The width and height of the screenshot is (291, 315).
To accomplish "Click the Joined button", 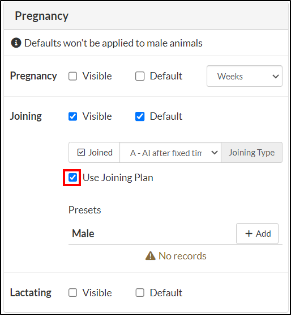I will 95,153.
